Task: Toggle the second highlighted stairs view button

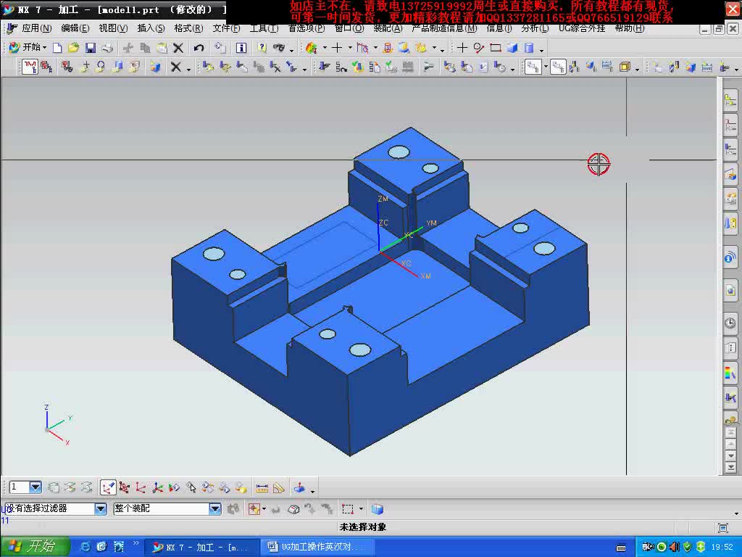Action: click(558, 67)
